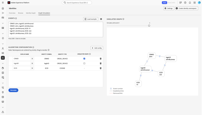Open the help question mark icon
The image size is (202, 115).
(x=185, y=3)
